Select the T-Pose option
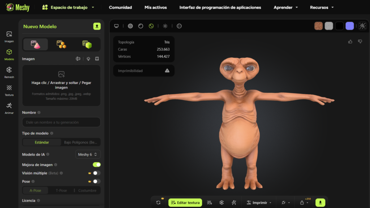Viewport: 370px width, 208px height. (x=61, y=190)
